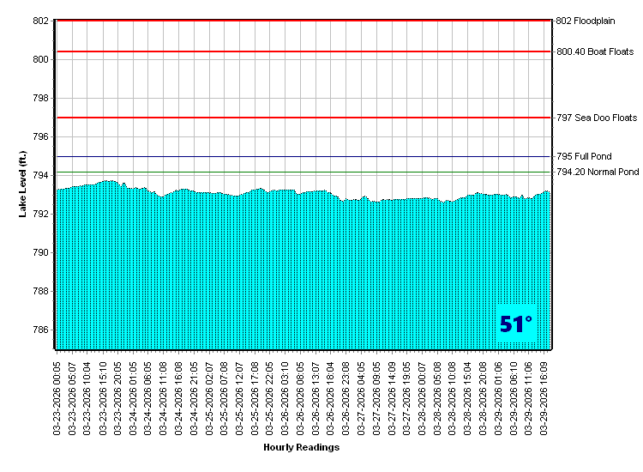Select the 03-29-2026 16:09 time label
Viewport: 643px width, 472px height.
(x=544, y=395)
